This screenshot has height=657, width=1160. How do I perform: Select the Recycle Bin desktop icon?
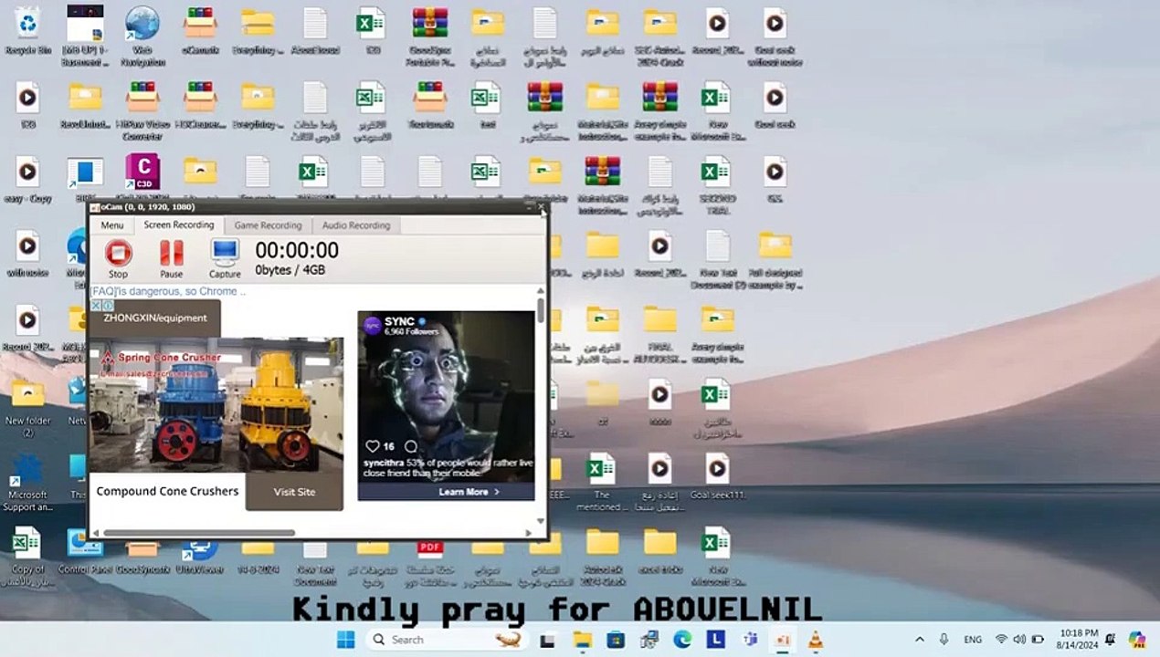pyautogui.click(x=27, y=32)
